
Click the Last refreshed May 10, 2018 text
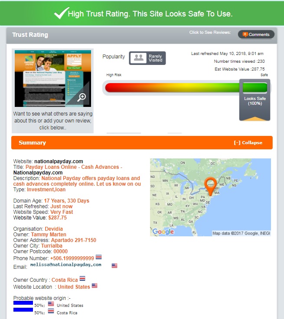[227, 54]
